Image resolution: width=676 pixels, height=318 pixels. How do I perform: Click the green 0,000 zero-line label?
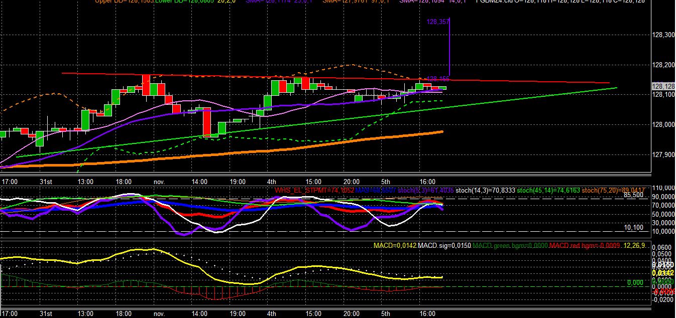pos(635,282)
